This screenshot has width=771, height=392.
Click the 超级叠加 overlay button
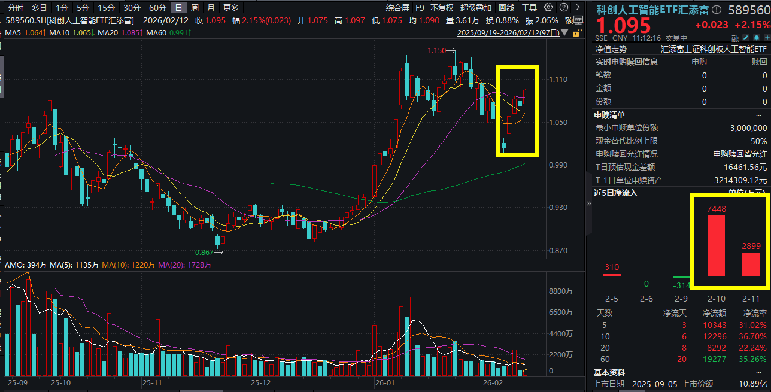[x=476, y=8]
